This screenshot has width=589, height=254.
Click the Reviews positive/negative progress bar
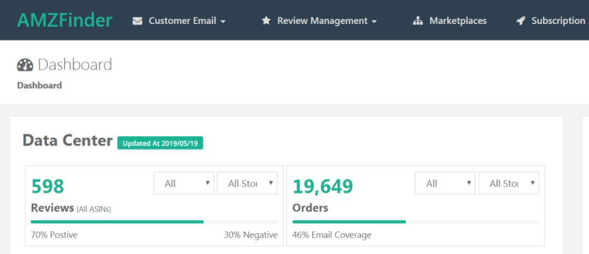pos(154,222)
